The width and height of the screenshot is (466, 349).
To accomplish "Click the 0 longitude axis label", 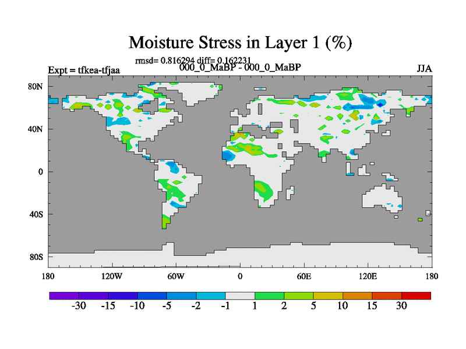I will click(x=240, y=277).
